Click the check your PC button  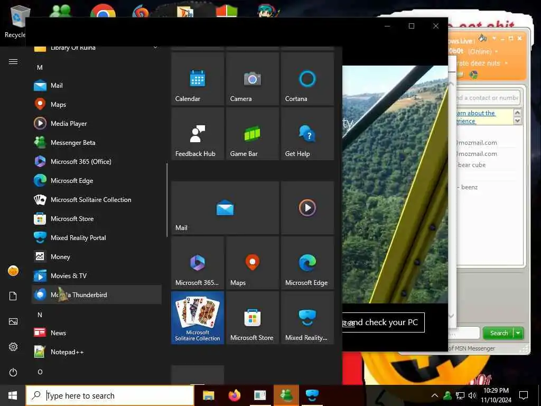383,322
